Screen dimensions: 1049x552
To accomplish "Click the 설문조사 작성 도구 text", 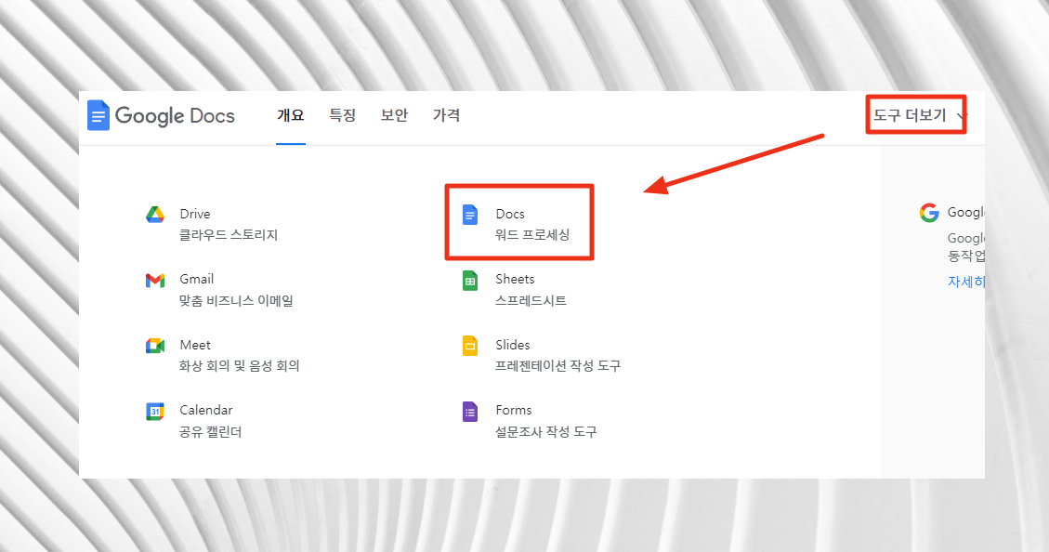I will pos(546,432).
